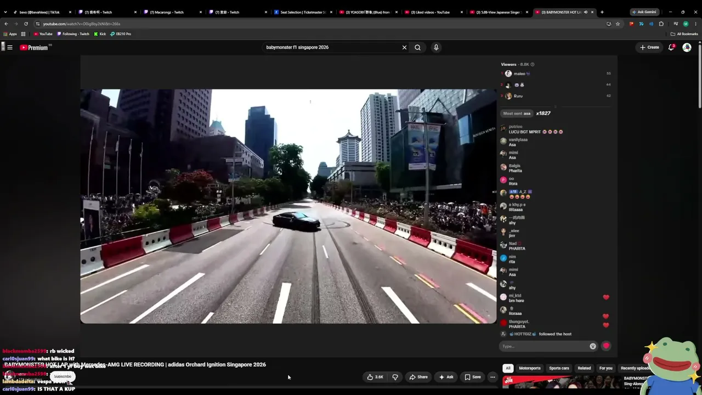Open more actions three-dot menu
This screenshot has width=702, height=395.
[x=492, y=377]
